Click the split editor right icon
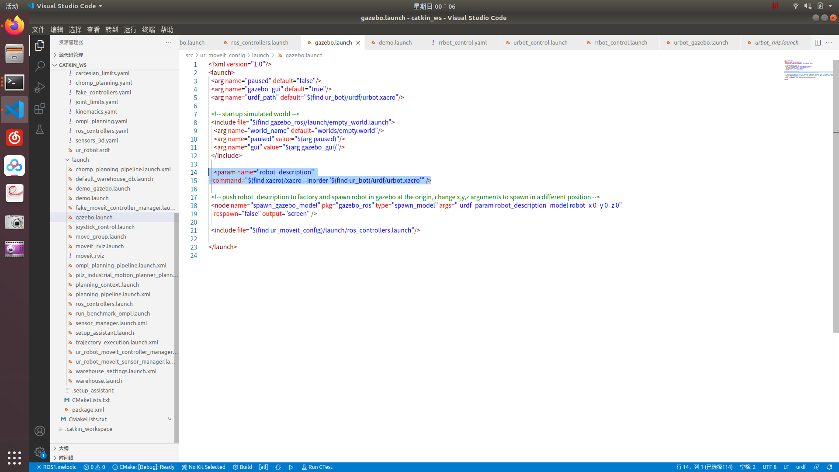This screenshot has width=839, height=472. 818,42
